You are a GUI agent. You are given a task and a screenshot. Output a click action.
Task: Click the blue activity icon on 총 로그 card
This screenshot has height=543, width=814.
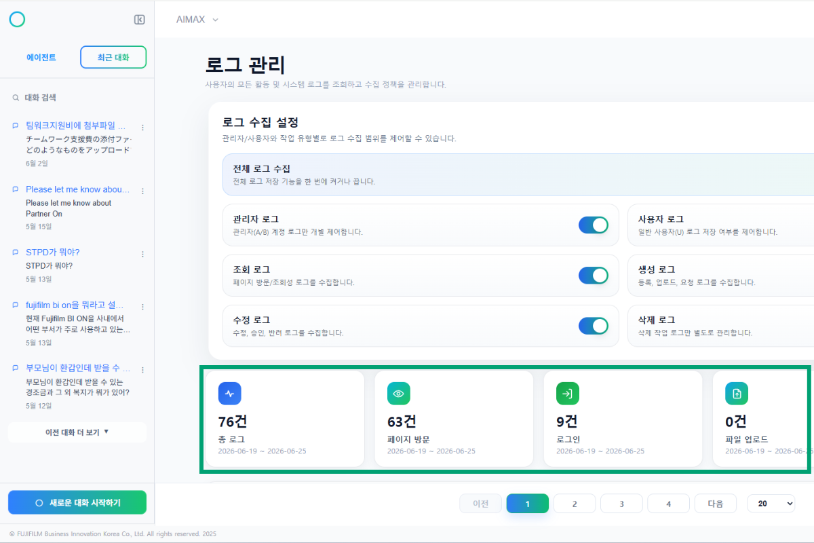(230, 394)
